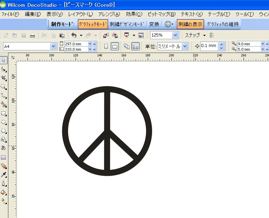
Task: Pick the Ellipse tool
Action: [x=3, y=122]
